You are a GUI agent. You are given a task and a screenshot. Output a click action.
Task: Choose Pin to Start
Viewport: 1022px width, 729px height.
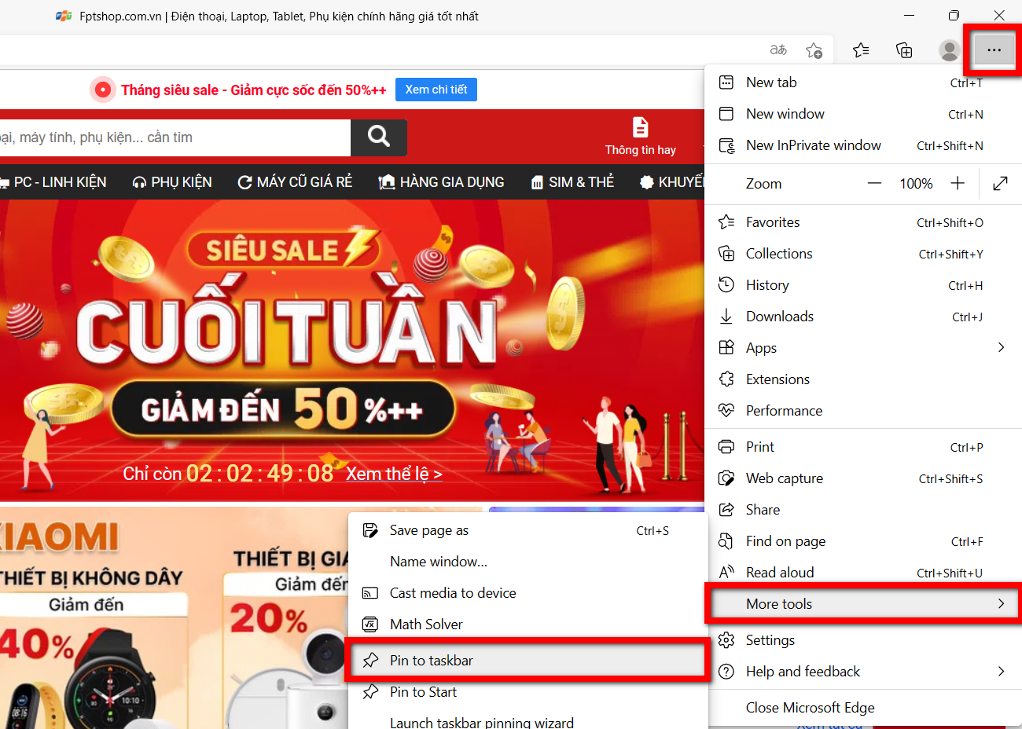[528, 692]
